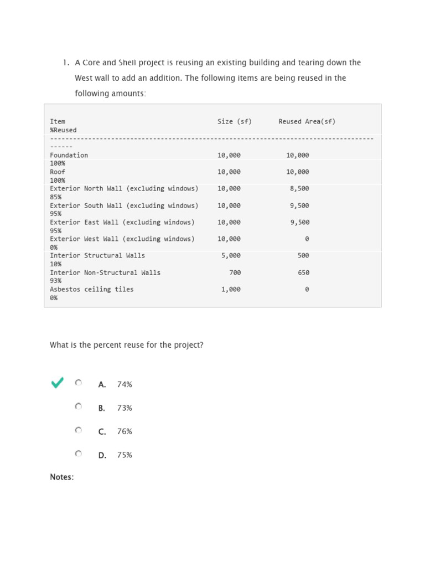The image size is (425, 567).
Task: Click the Notes: label
Action: tap(62, 477)
